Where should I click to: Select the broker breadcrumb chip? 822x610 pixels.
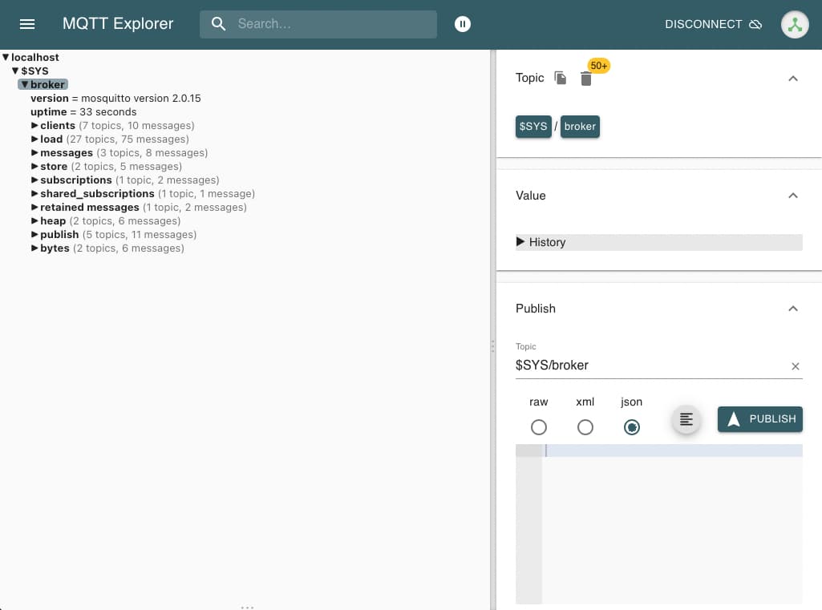(x=579, y=126)
